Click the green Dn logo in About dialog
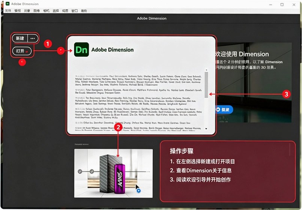 click(81, 49)
